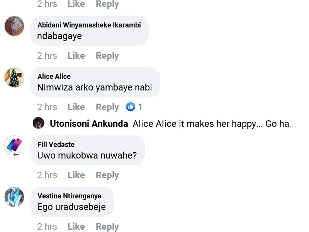Click the blue thumbs-up reaction icon

(131, 107)
